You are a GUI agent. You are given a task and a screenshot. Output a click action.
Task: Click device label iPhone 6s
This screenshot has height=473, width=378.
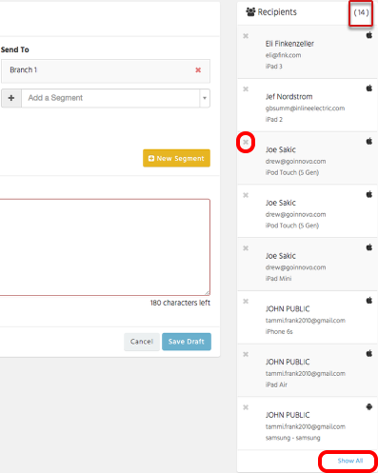pos(279,331)
